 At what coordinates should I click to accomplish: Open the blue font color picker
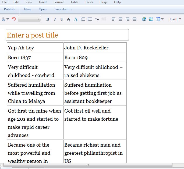pos(76,19)
